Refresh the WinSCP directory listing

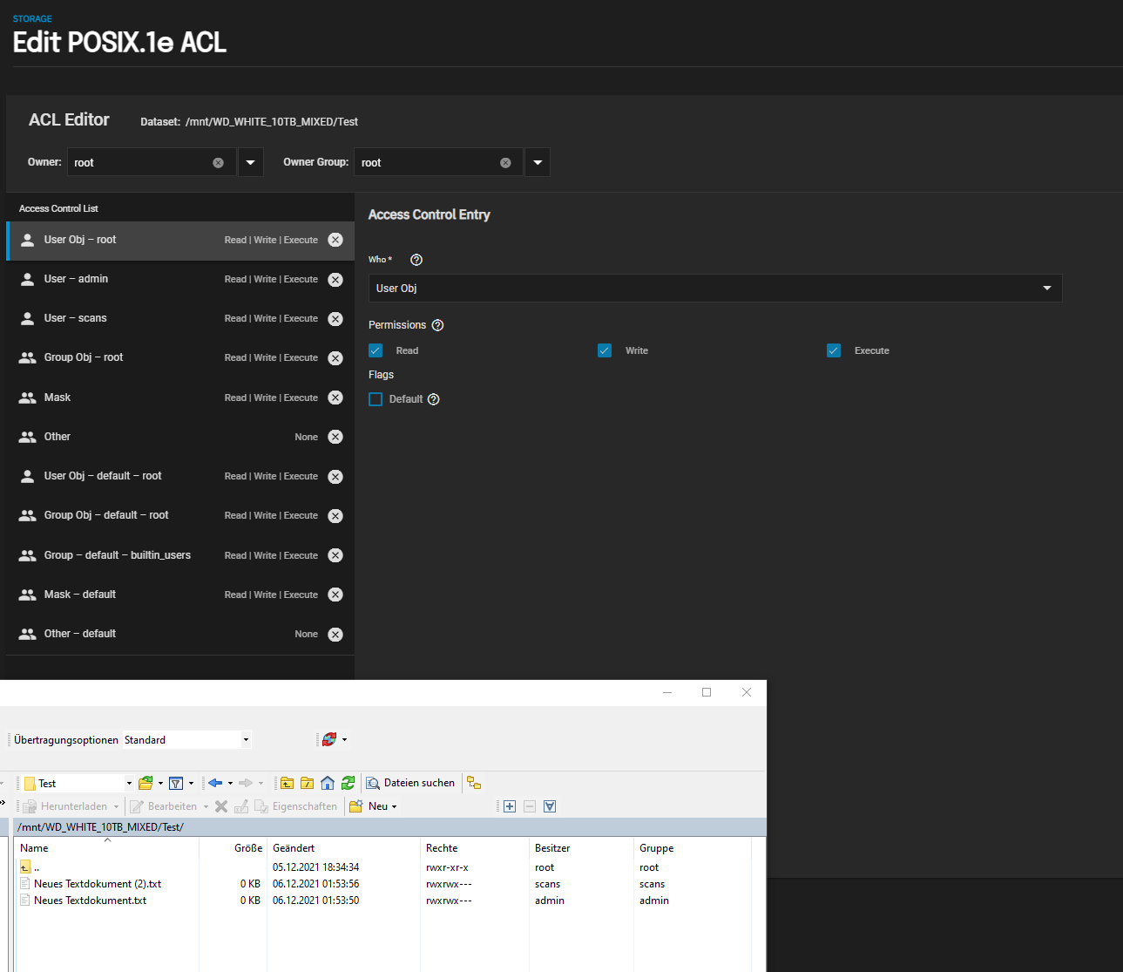pyautogui.click(x=348, y=783)
